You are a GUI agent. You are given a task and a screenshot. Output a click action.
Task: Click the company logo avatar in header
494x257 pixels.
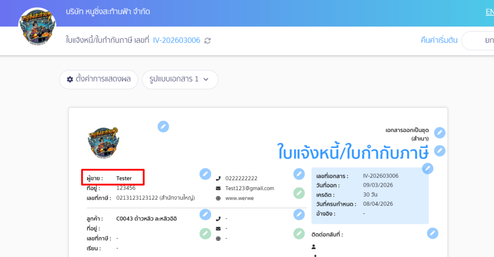pyautogui.click(x=37, y=27)
